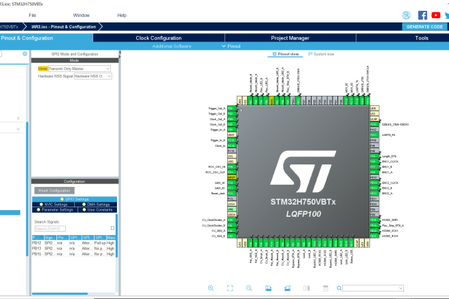Screen dimensions: 449x299
Task: Select the Clock_Out_A pin on the chip
Action: (x=232, y=119)
